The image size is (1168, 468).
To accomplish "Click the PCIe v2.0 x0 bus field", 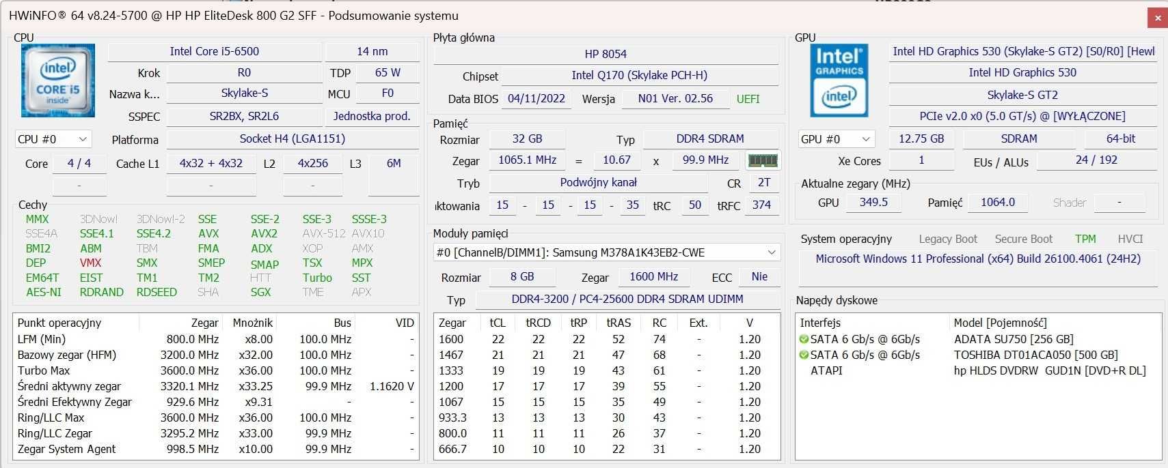I will point(1022,117).
